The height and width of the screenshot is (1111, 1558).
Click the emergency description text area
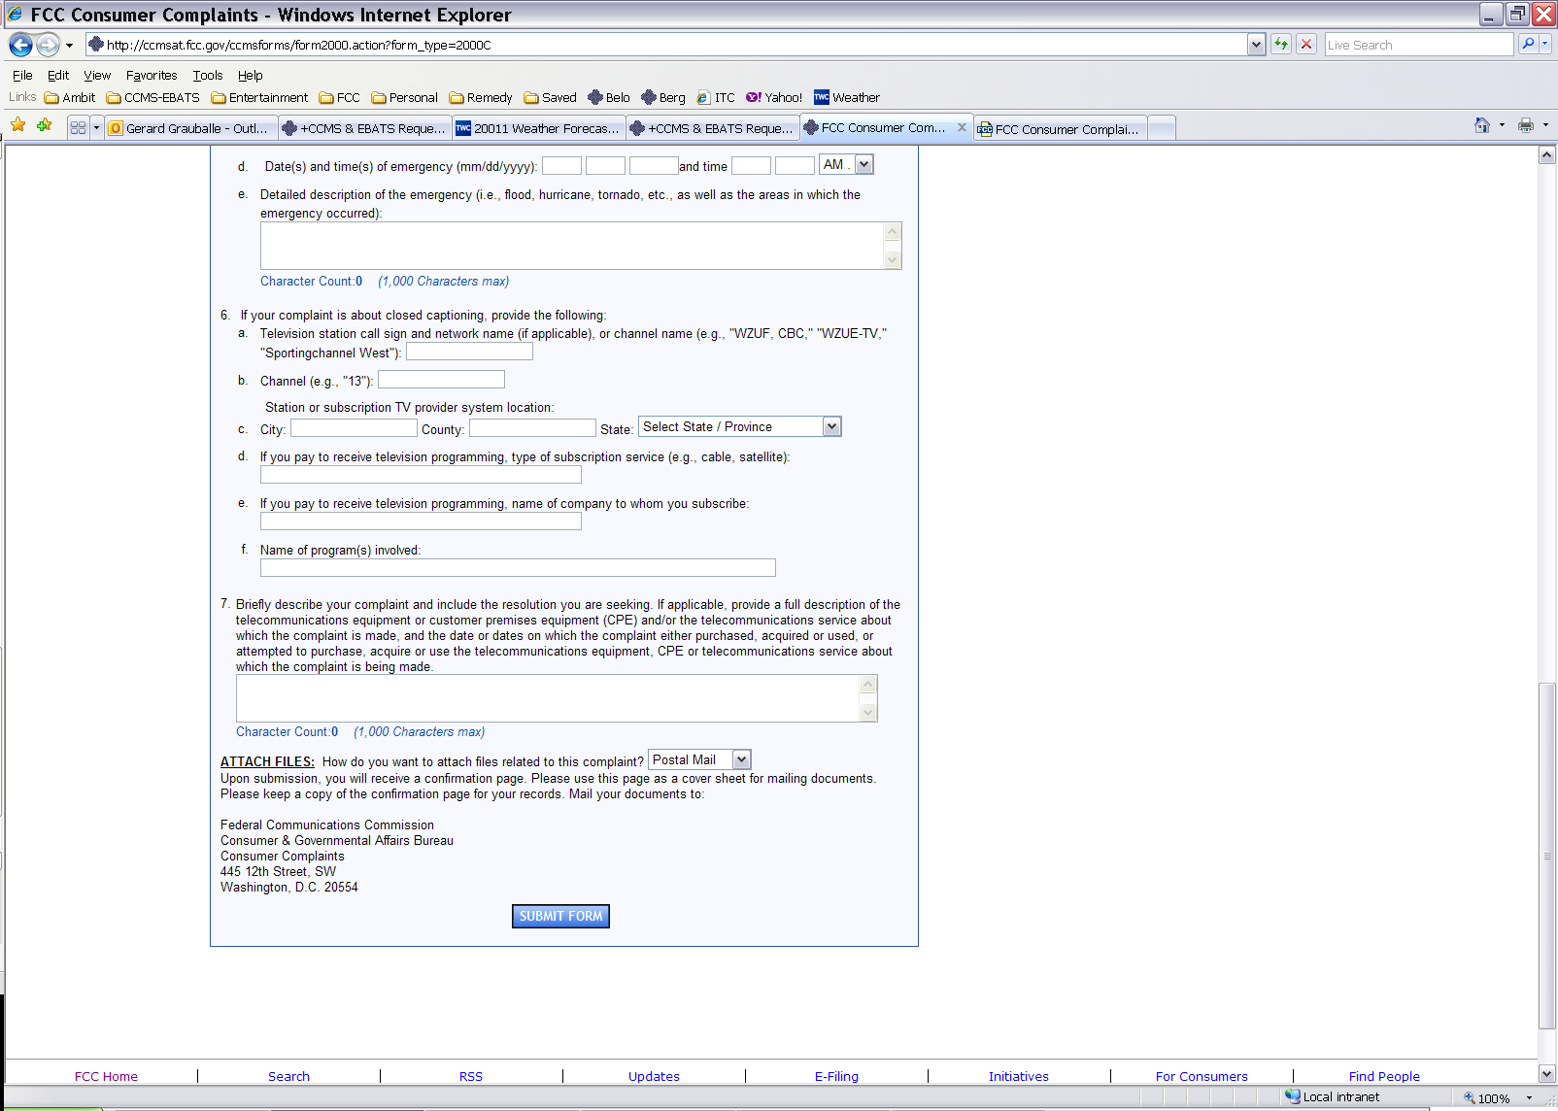tap(572, 246)
